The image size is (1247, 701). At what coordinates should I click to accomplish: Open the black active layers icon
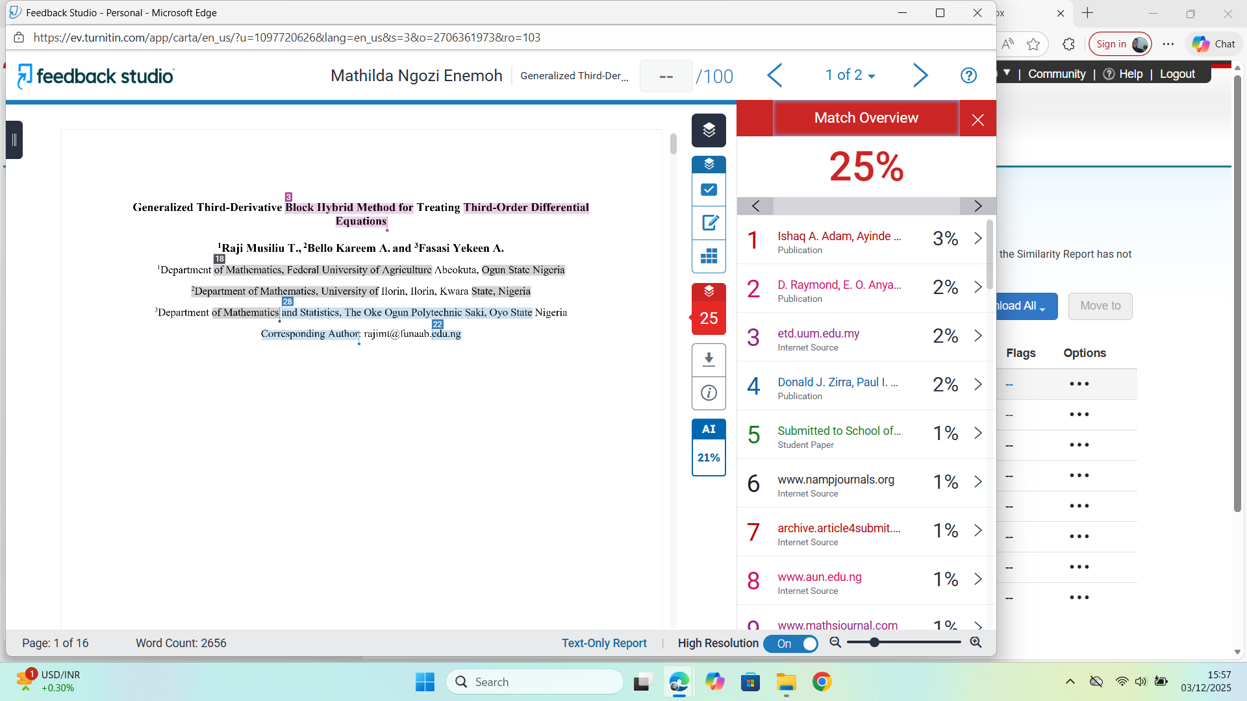click(709, 130)
